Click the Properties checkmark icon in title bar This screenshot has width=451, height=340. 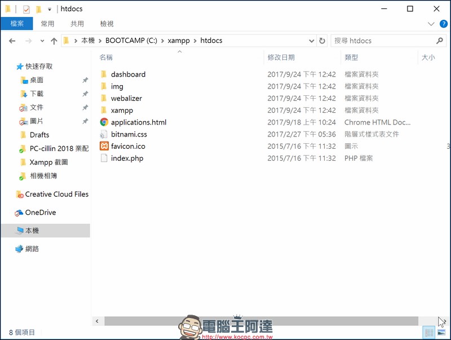click(26, 10)
